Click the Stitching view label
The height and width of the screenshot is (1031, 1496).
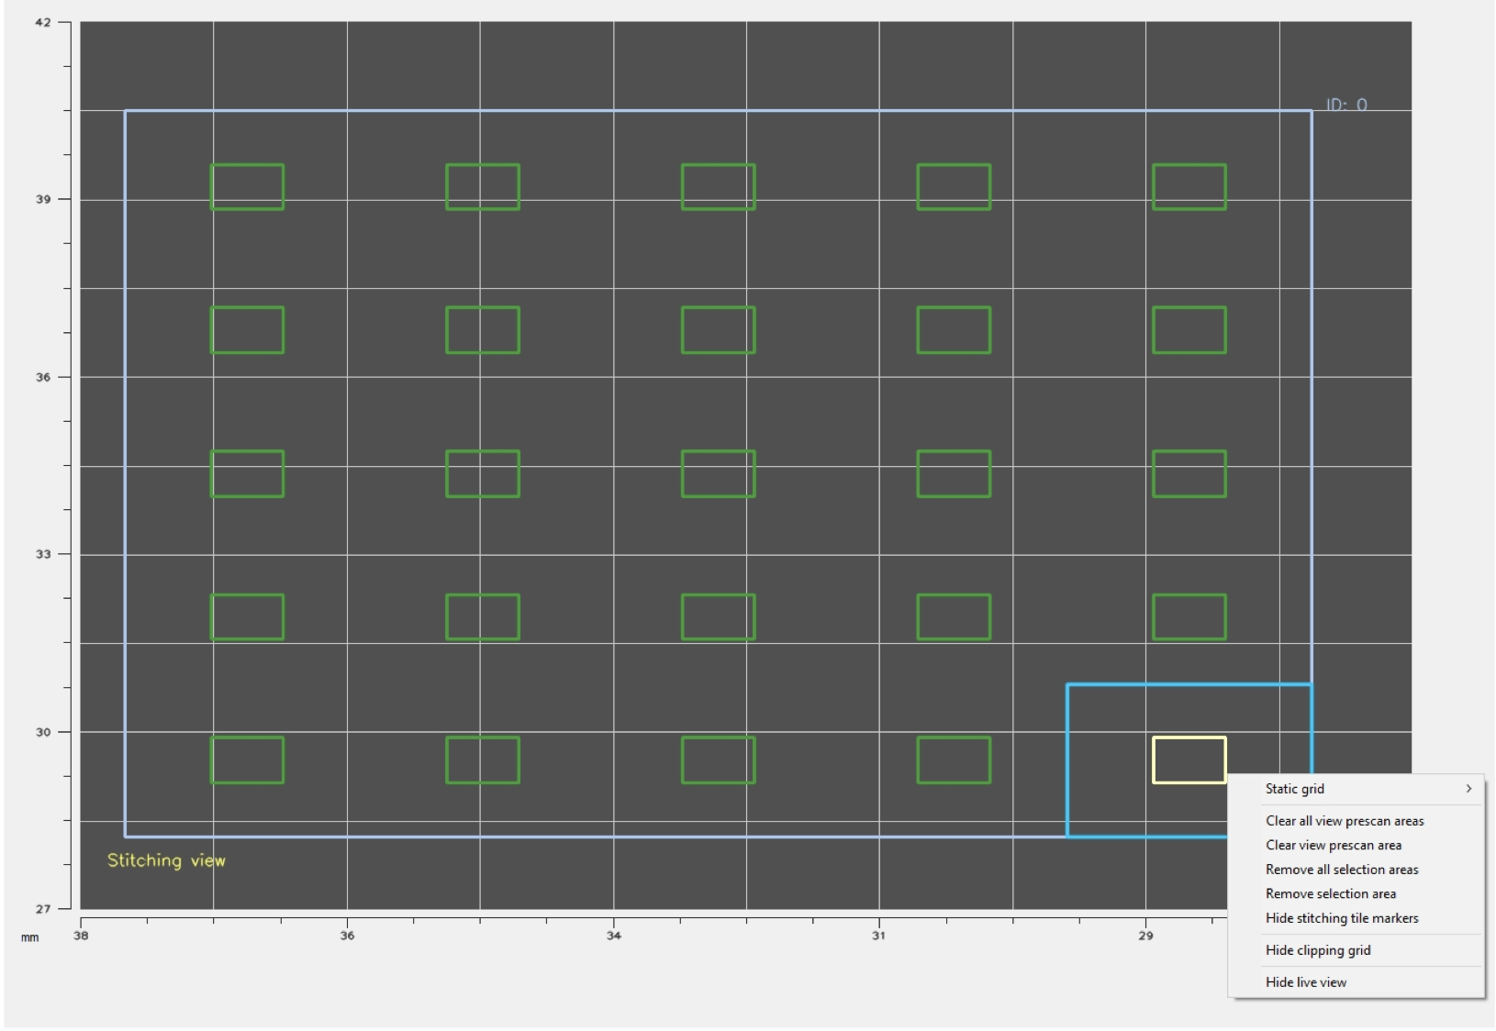pyautogui.click(x=166, y=860)
